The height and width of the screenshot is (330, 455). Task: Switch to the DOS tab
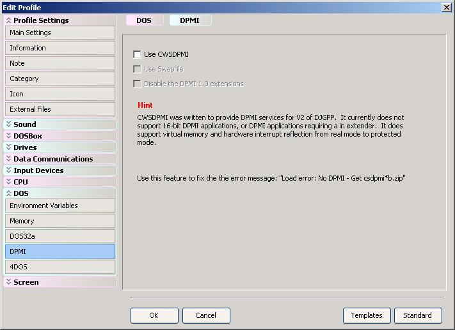click(x=144, y=20)
